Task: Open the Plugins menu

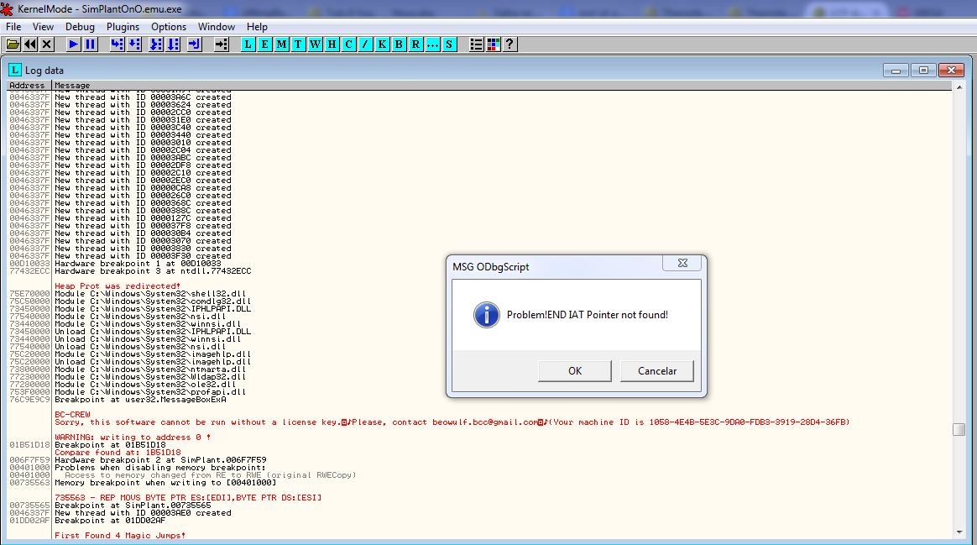Action: [123, 27]
